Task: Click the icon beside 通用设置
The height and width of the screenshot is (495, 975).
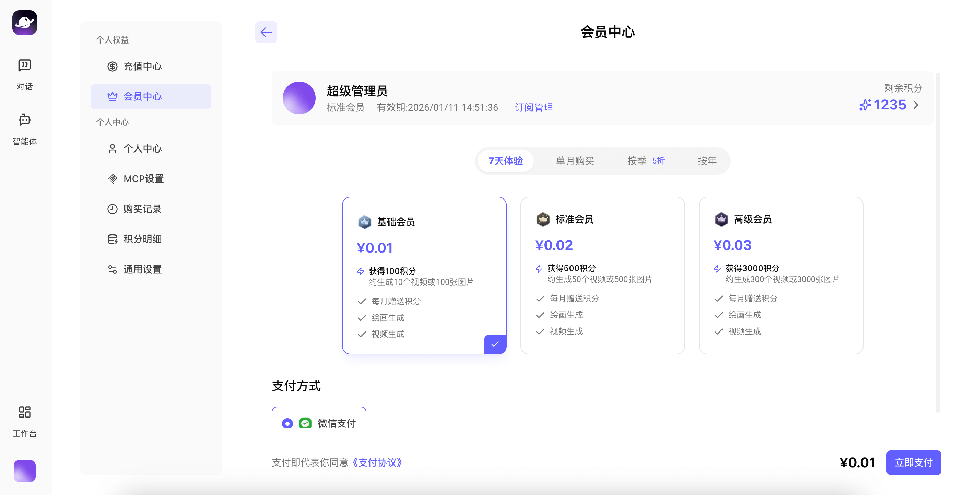Action: [x=113, y=269]
